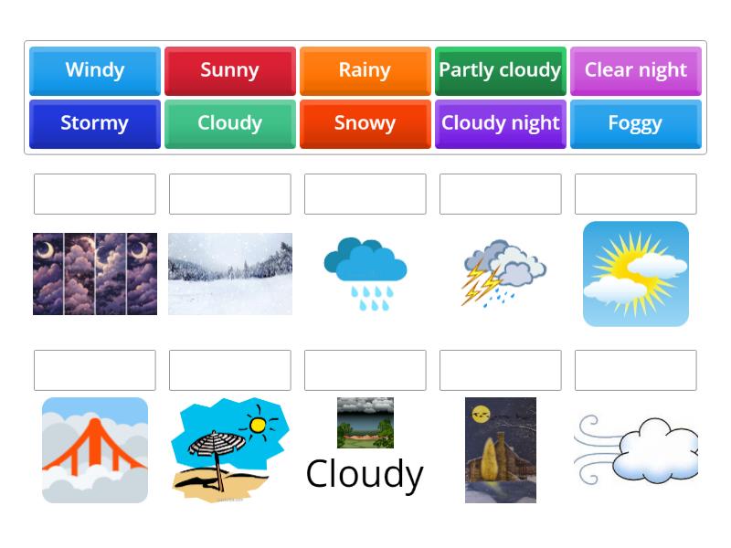
Task: Click the Cloudy label card
Action: tap(229, 123)
